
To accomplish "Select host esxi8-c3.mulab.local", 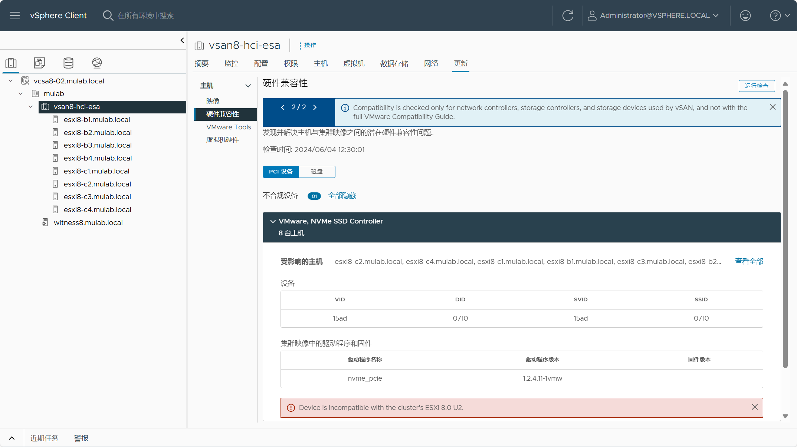I will (97, 197).
